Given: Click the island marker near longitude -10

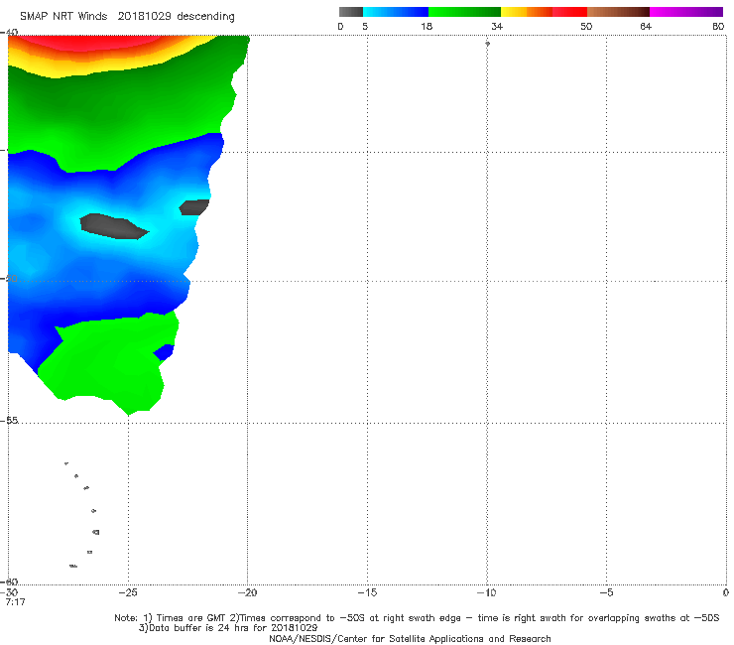Looking at the screenshot, I should pos(487,44).
